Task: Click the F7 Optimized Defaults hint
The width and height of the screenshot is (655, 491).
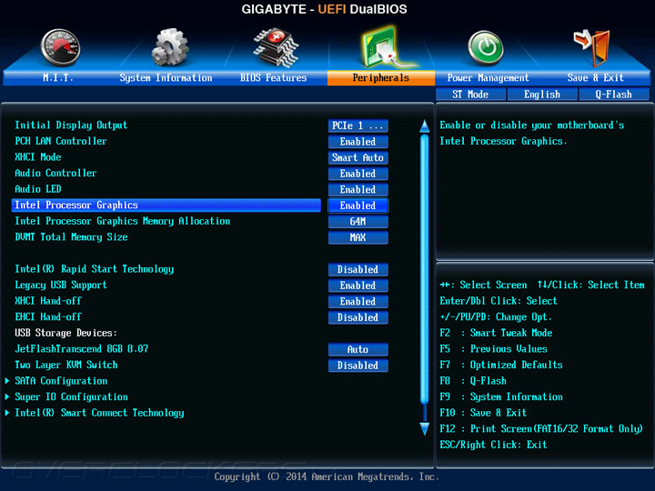Action: [x=501, y=365]
